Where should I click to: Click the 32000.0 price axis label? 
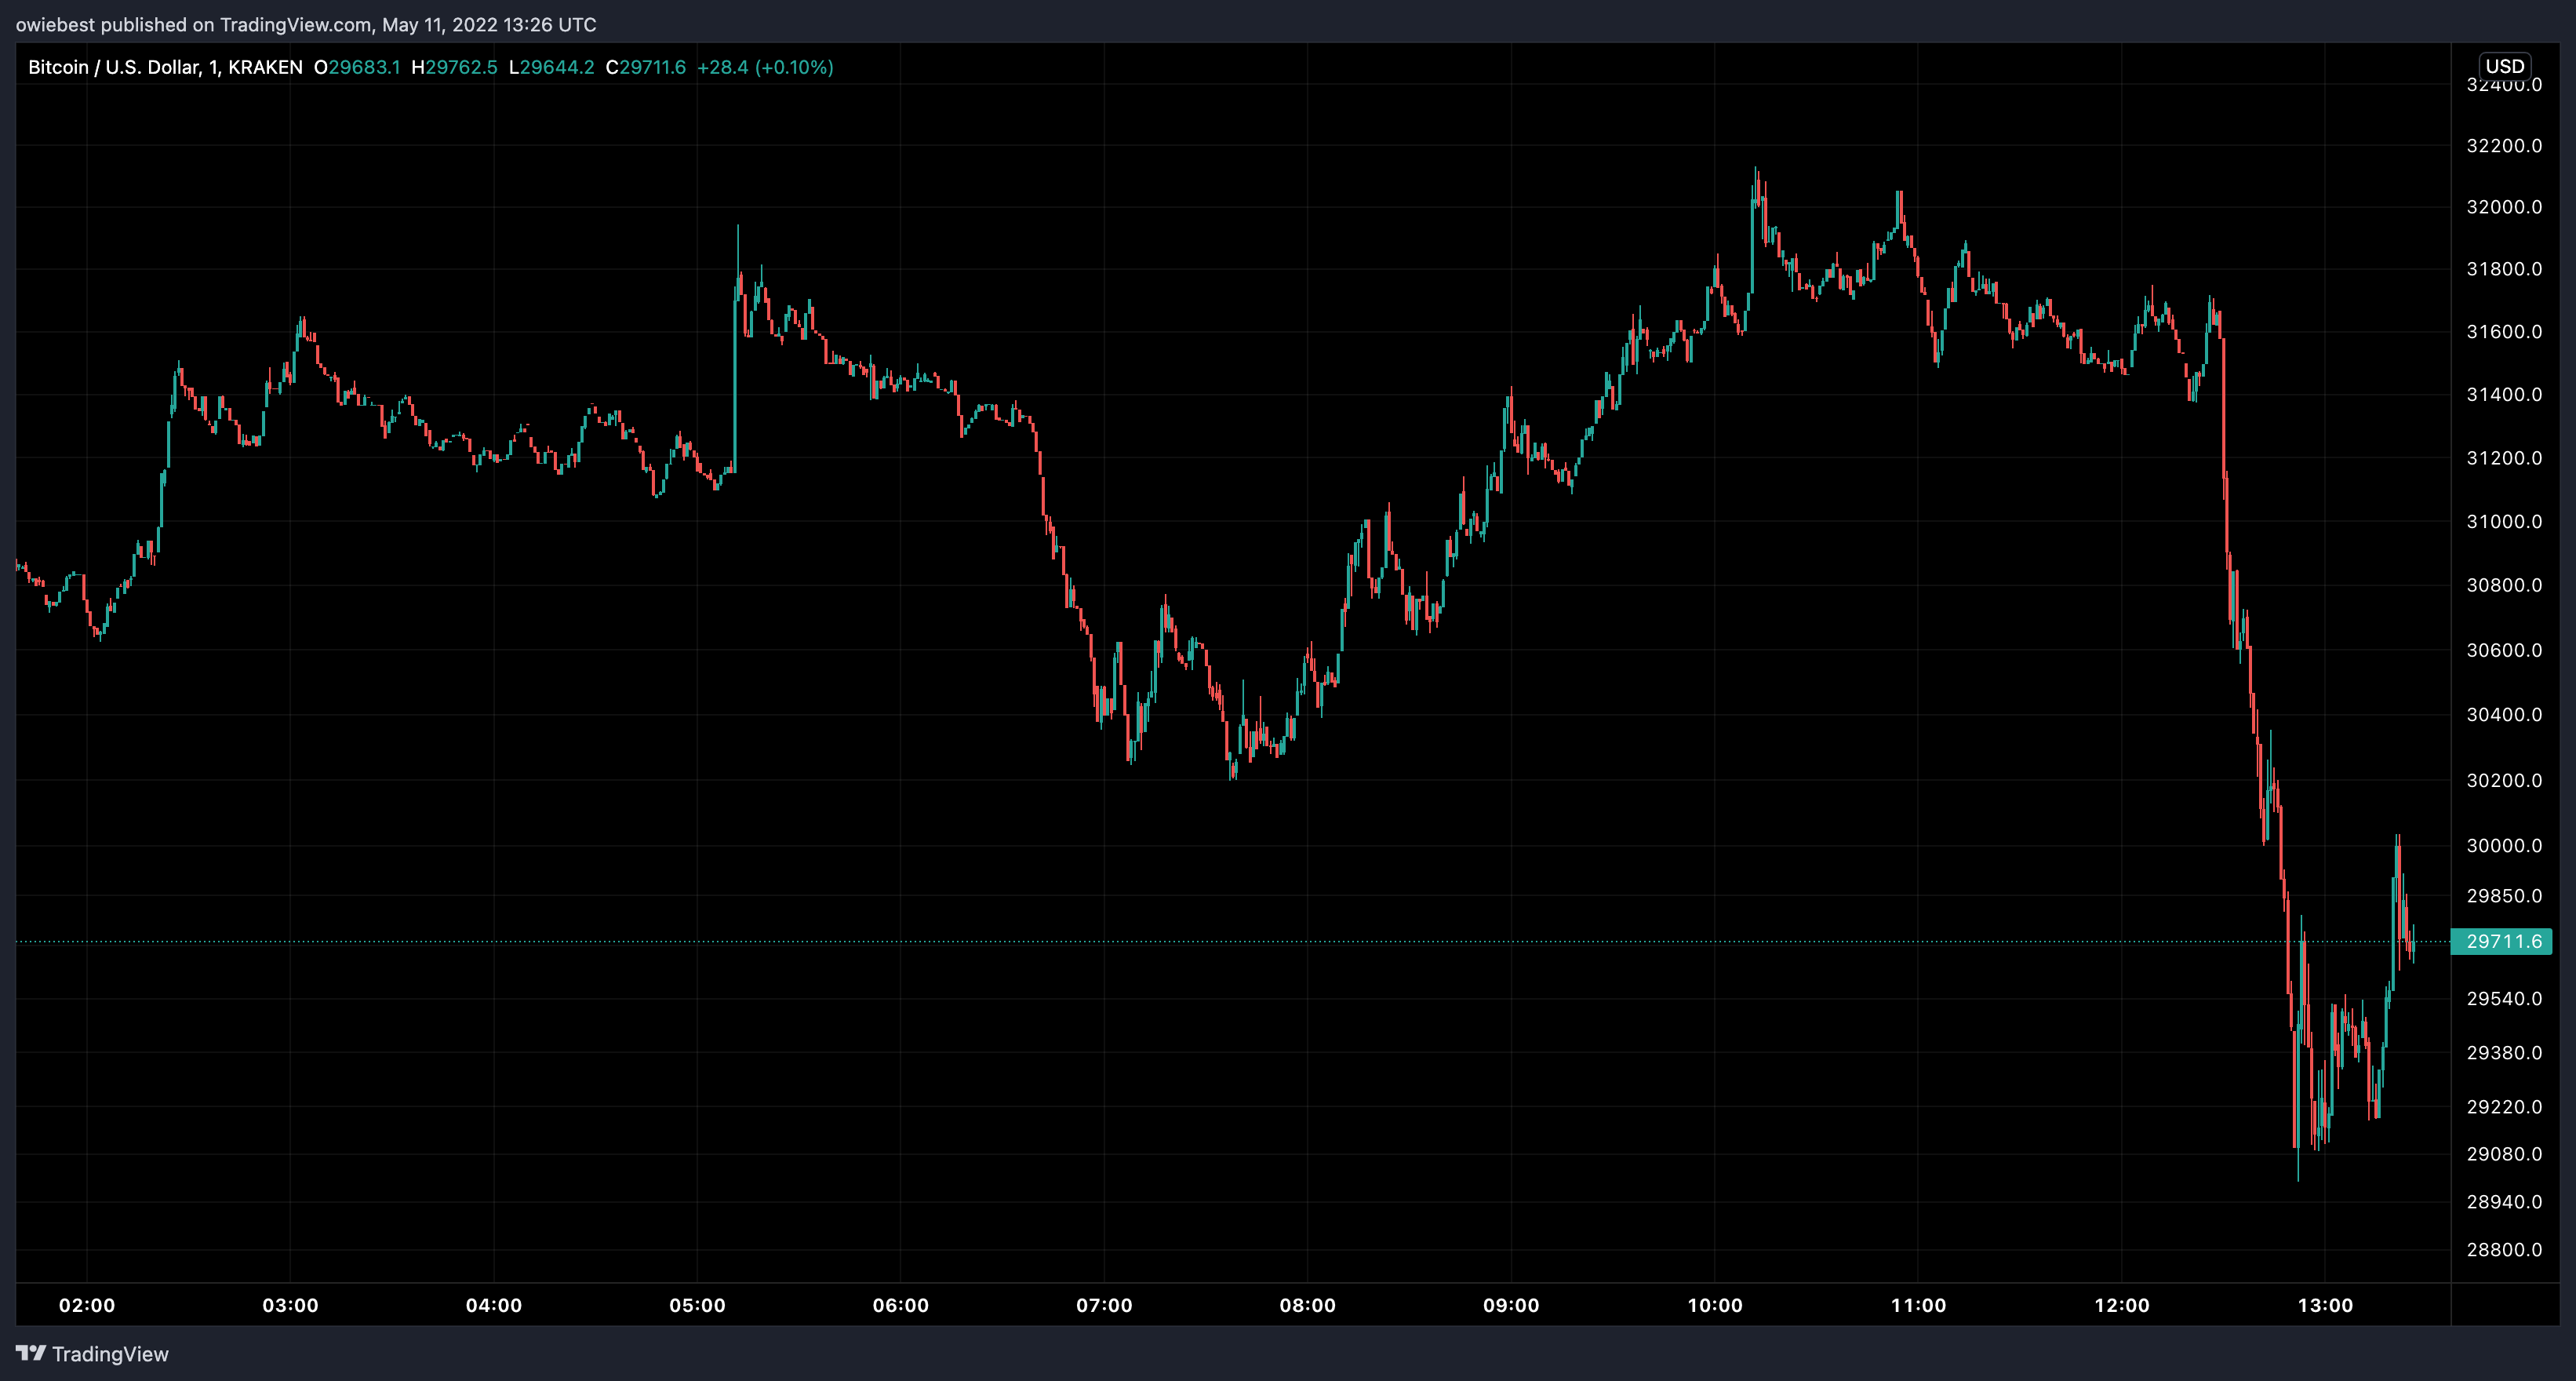tap(2504, 207)
